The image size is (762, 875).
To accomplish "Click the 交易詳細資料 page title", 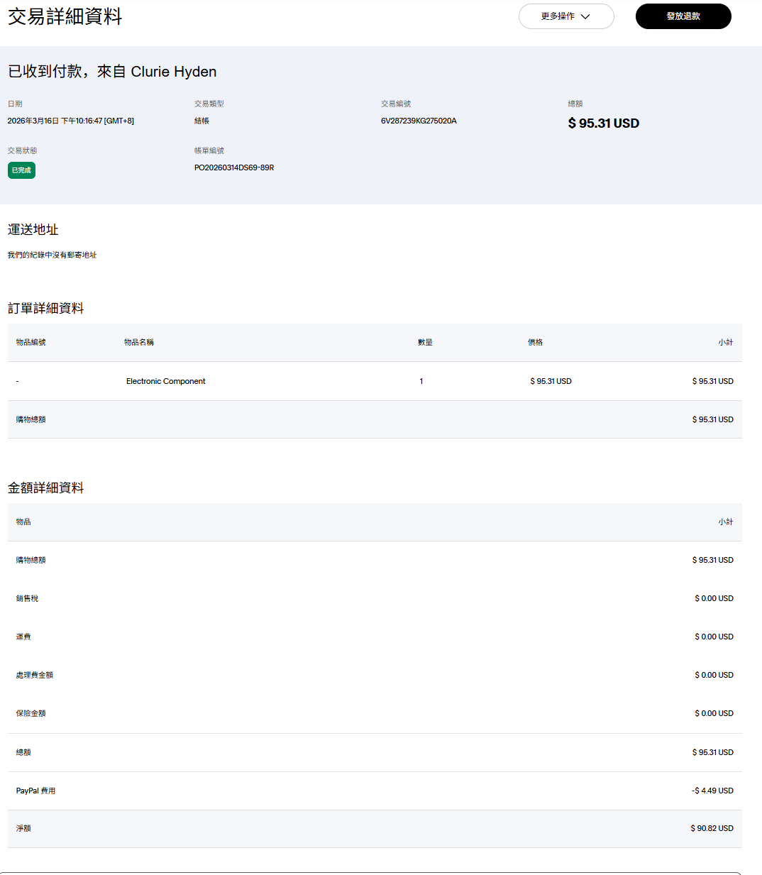I will point(65,16).
